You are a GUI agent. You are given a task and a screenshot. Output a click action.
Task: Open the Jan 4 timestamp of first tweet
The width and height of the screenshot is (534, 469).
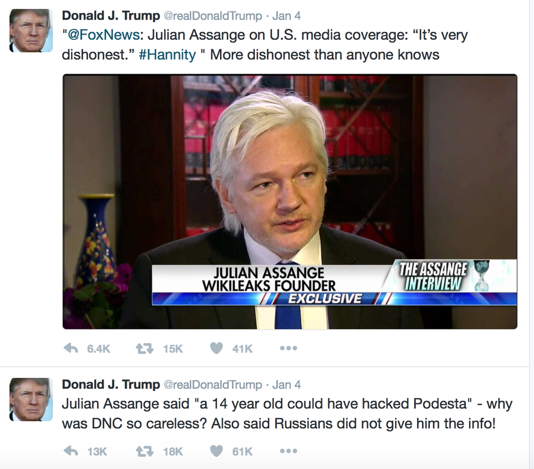point(287,16)
